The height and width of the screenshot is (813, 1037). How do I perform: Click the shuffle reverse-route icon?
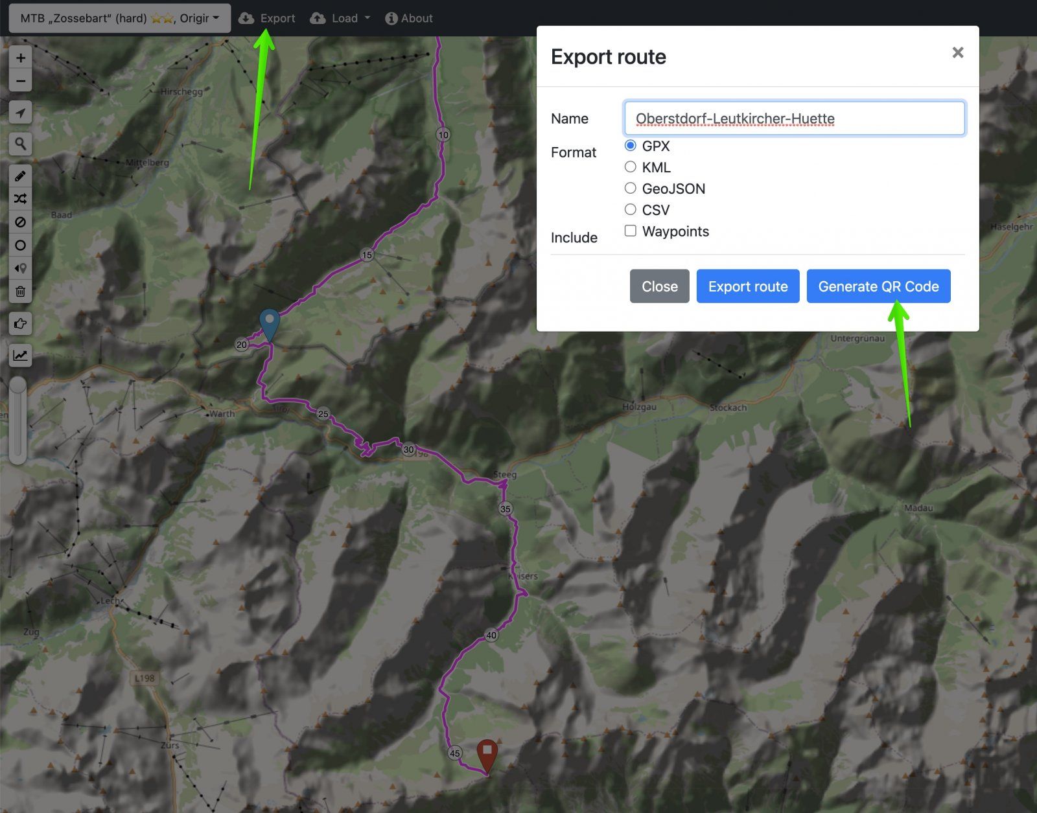20,199
